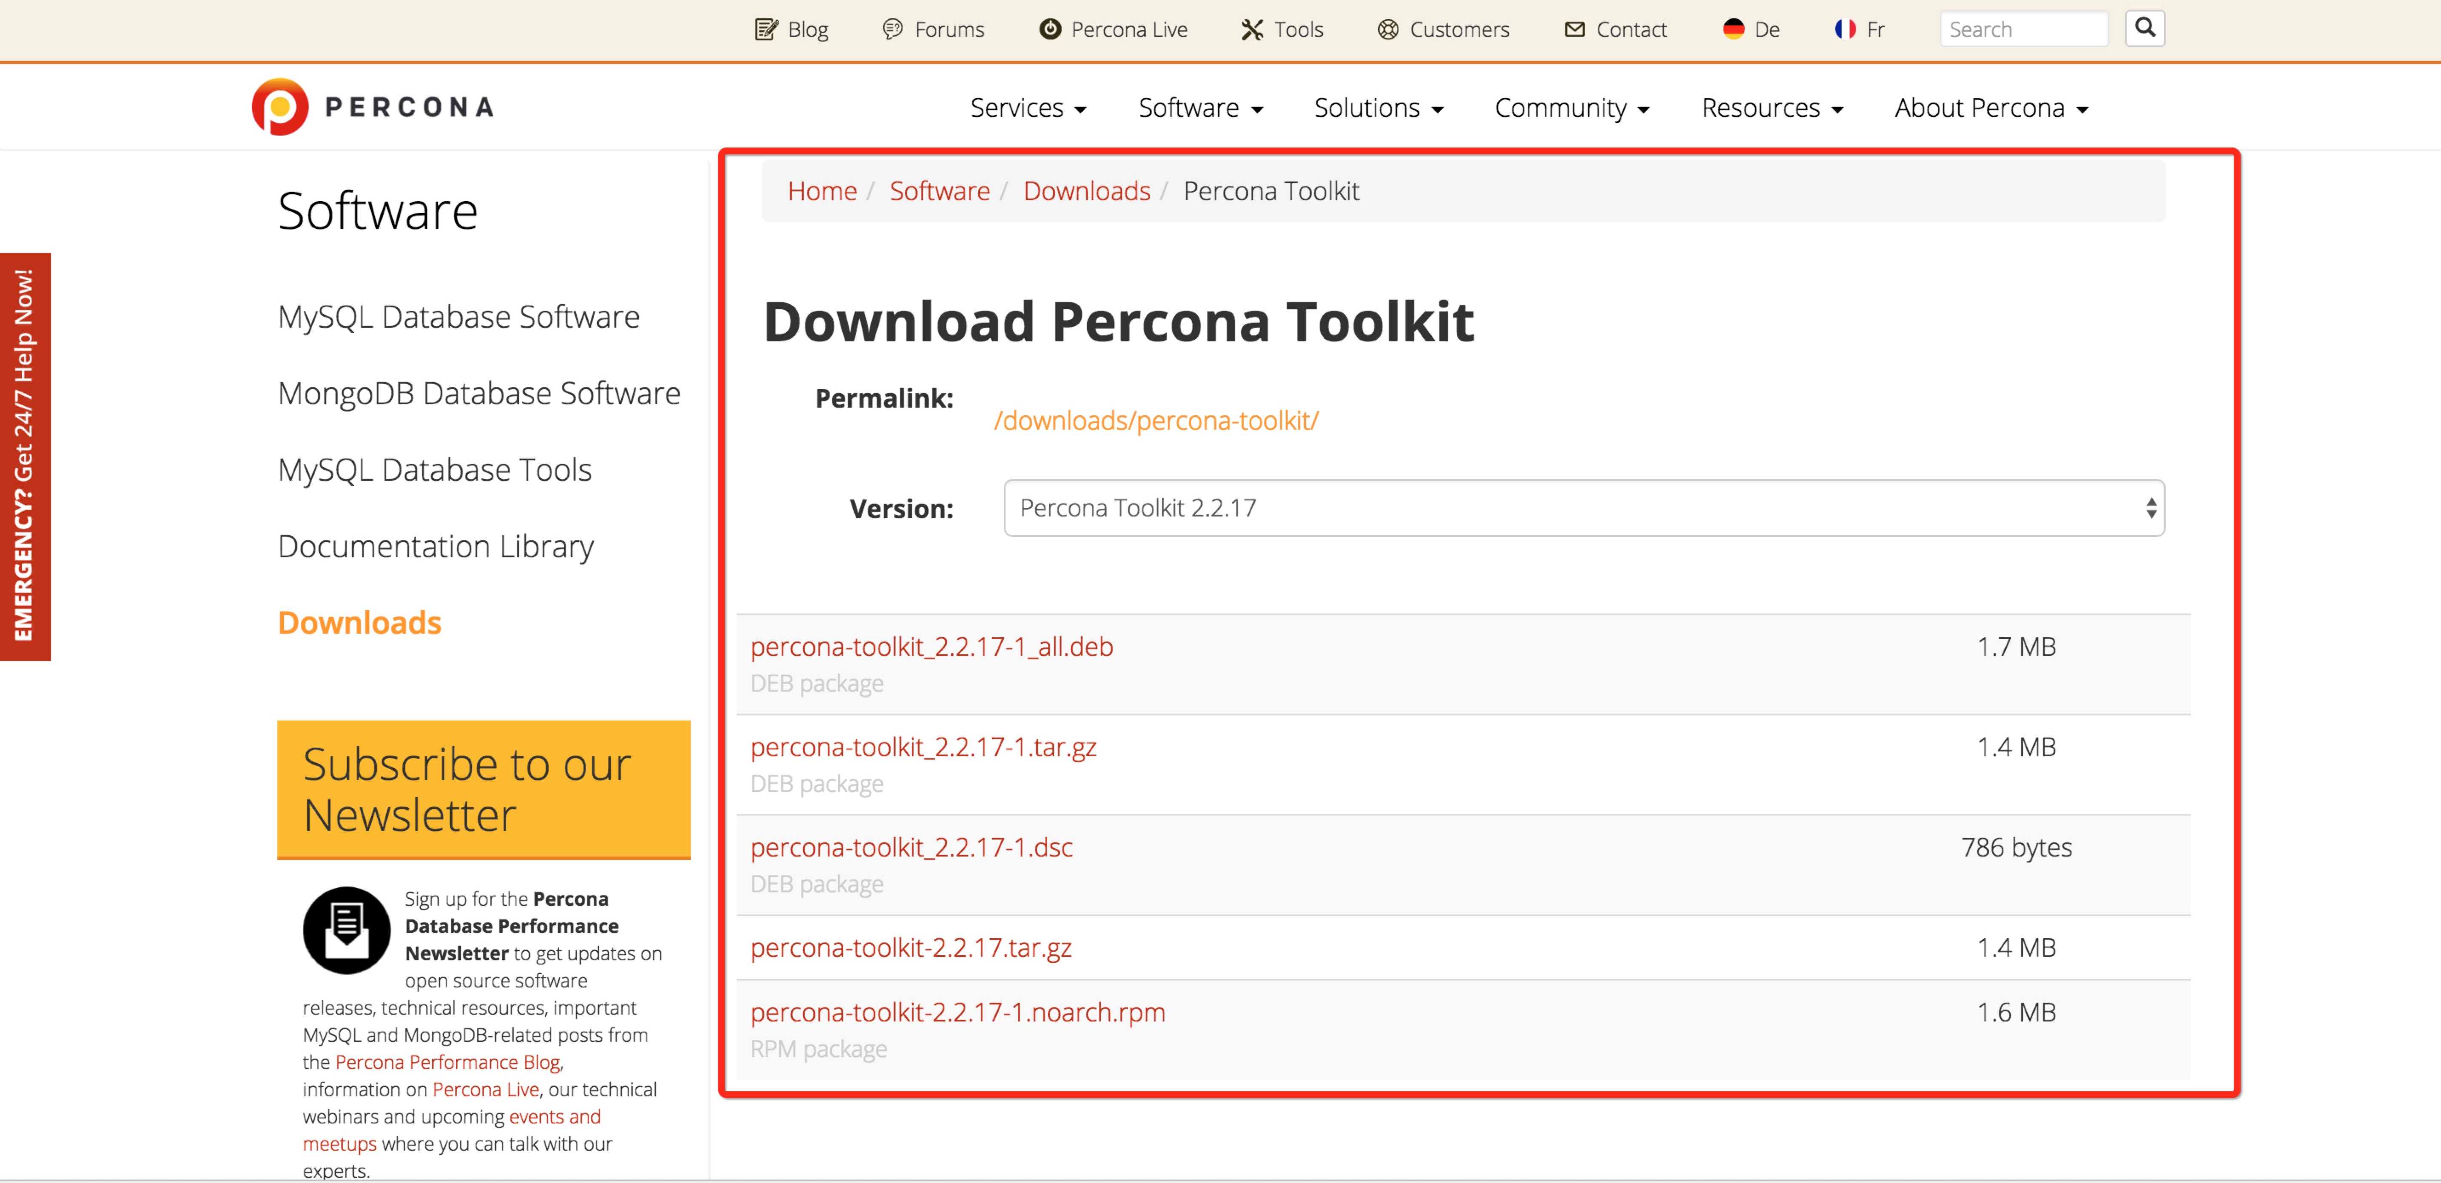2441x1183 pixels.
Task: Click the Software sidebar heading
Action: (x=378, y=210)
